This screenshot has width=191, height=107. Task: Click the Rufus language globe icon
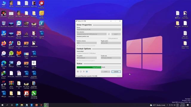coord(78,72)
